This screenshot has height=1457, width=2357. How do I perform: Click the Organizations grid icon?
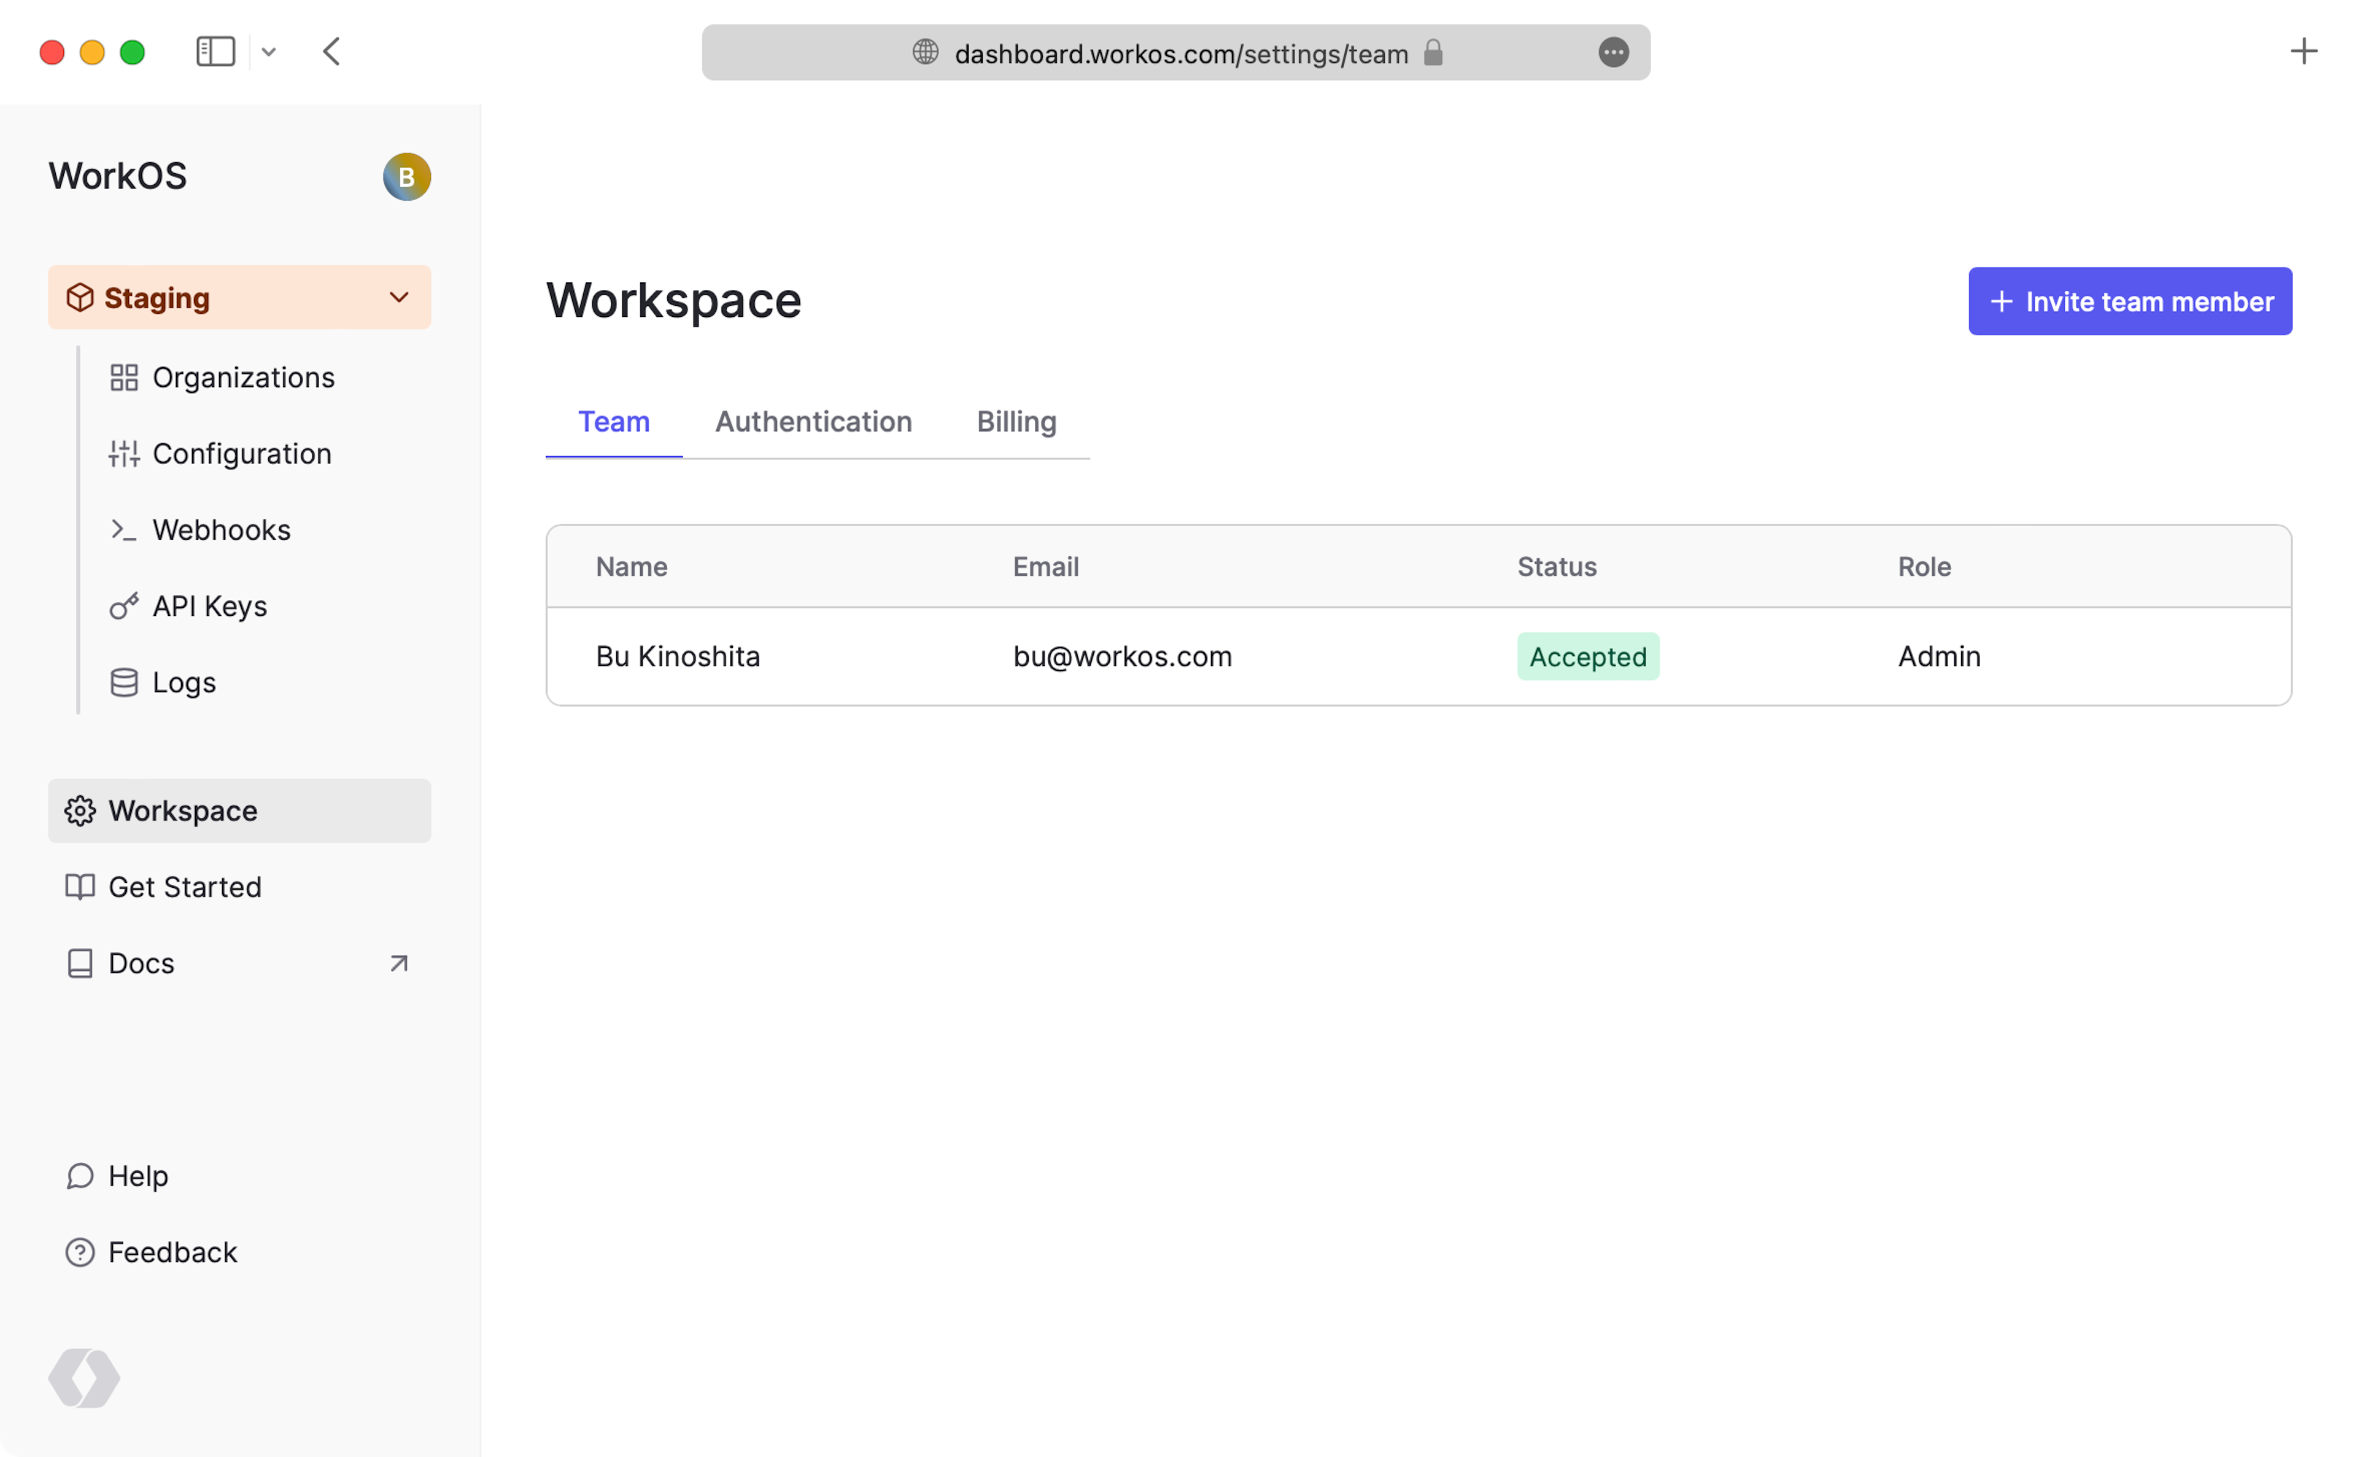(124, 378)
